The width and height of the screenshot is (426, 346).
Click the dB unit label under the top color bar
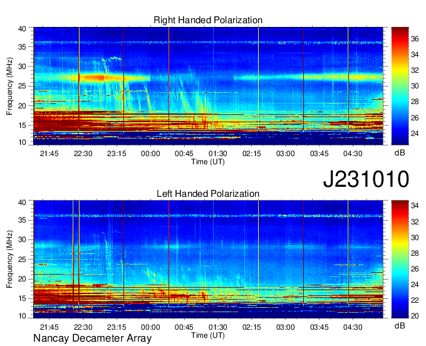tap(400, 153)
